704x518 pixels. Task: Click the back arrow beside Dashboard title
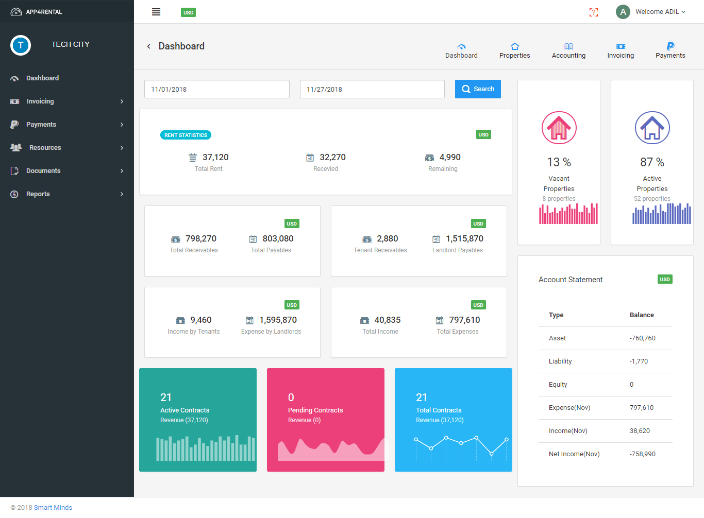(149, 46)
